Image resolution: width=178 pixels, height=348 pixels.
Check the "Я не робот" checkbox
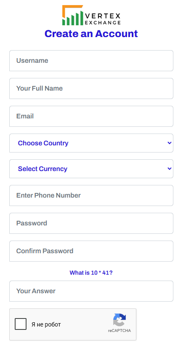pyautogui.click(x=21, y=324)
